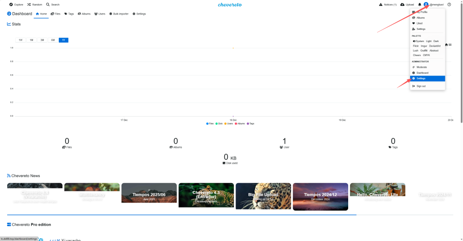
Task: Open highlighted Settings under Administrator
Action: point(427,78)
